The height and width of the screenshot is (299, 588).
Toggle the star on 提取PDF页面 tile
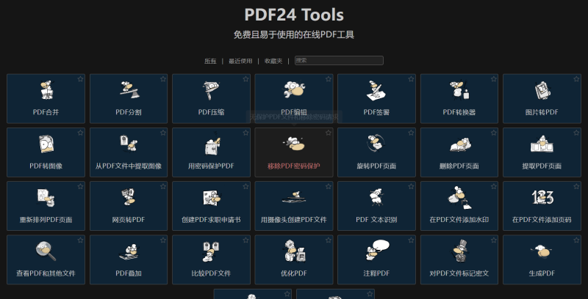click(x=576, y=133)
